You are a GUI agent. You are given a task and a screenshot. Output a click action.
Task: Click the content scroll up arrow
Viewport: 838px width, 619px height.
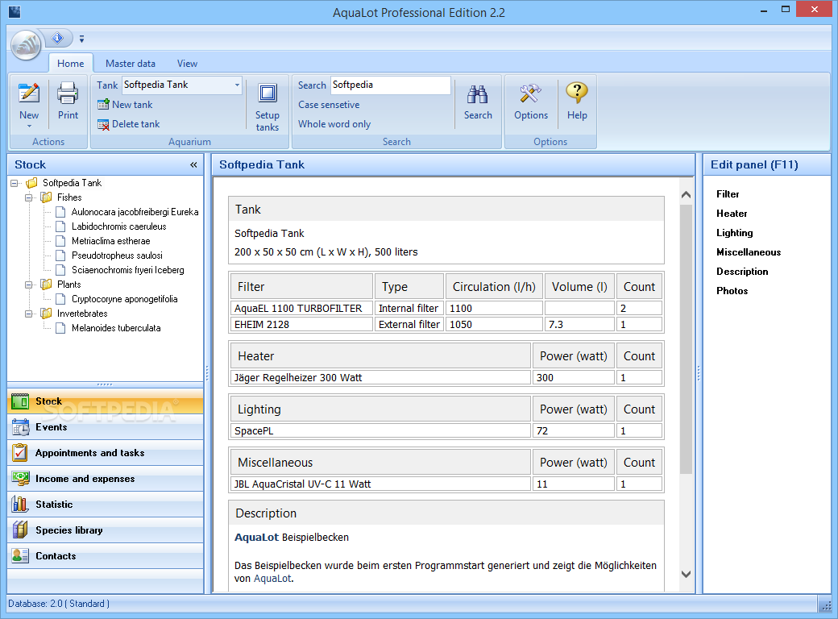687,195
